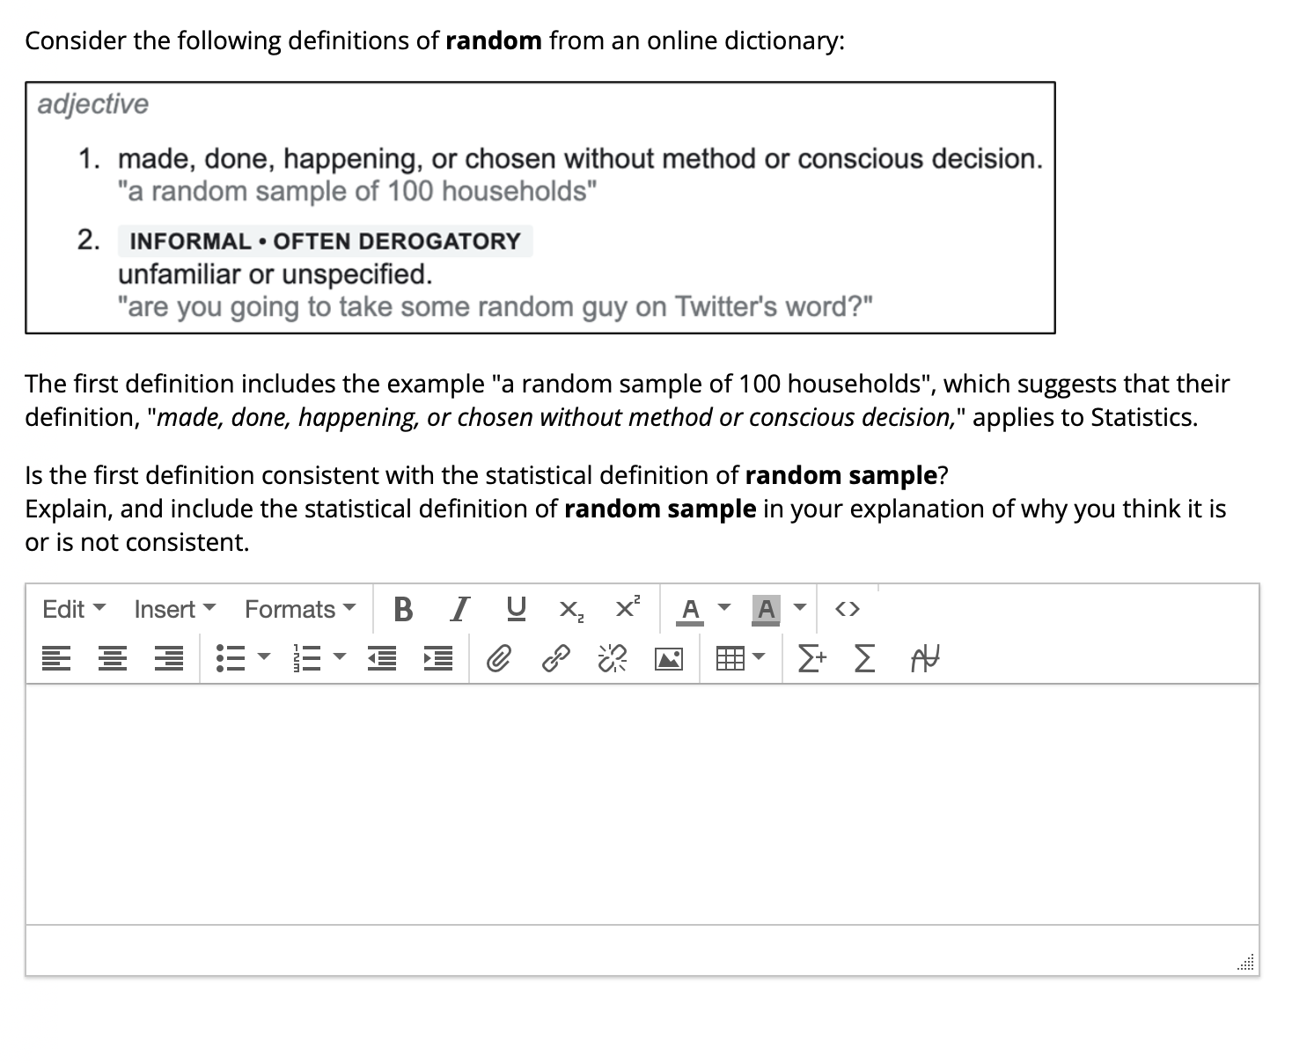Insert a subscript character
Viewport: 1292px width, 1063px height.
click(x=570, y=609)
